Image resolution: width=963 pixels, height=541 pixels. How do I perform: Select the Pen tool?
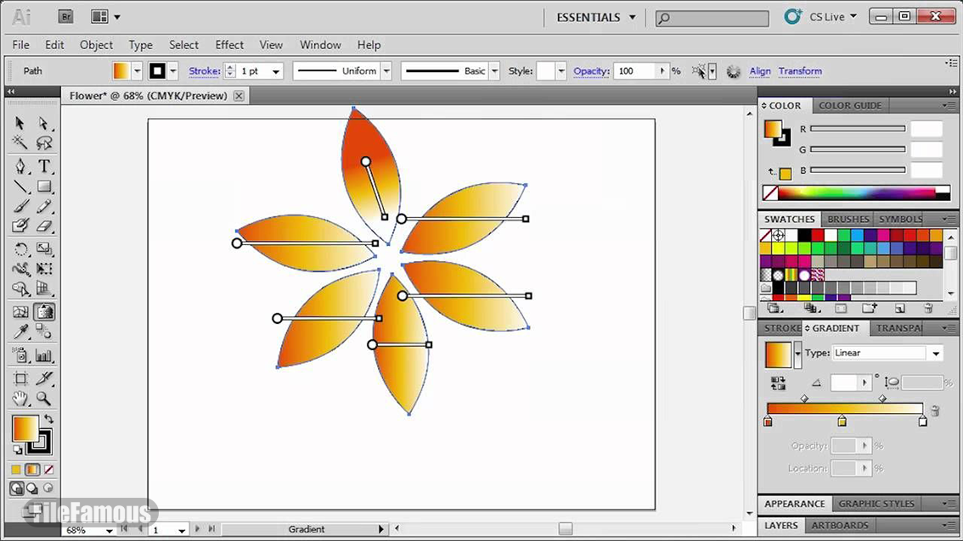pyautogui.click(x=20, y=166)
